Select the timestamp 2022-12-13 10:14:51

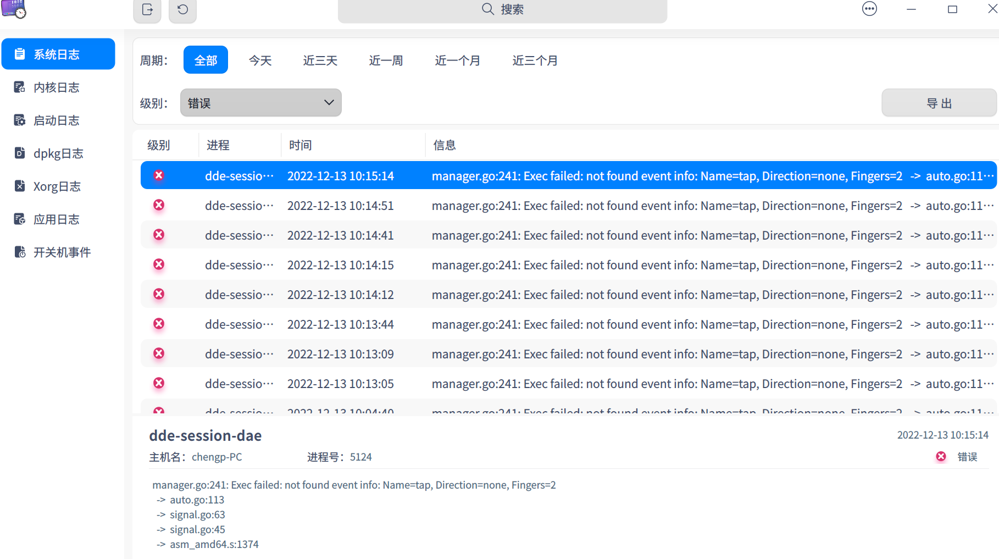pyautogui.click(x=341, y=206)
